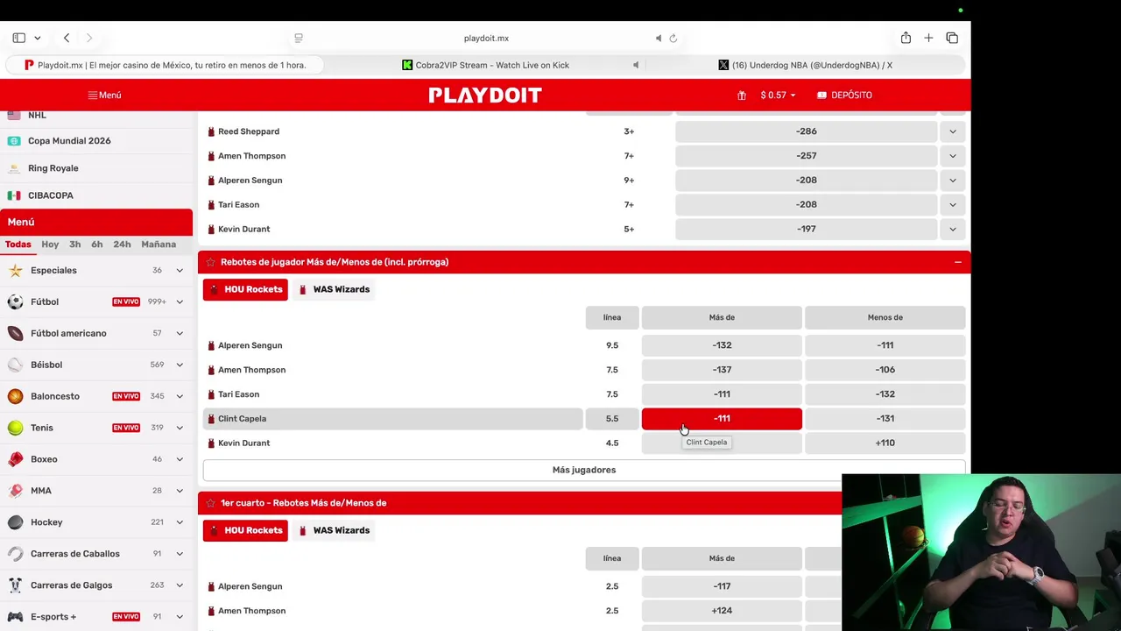Screen dimensions: 1121x631
Task: Click the Baloncesto basketball icon
Action: [x=15, y=396]
